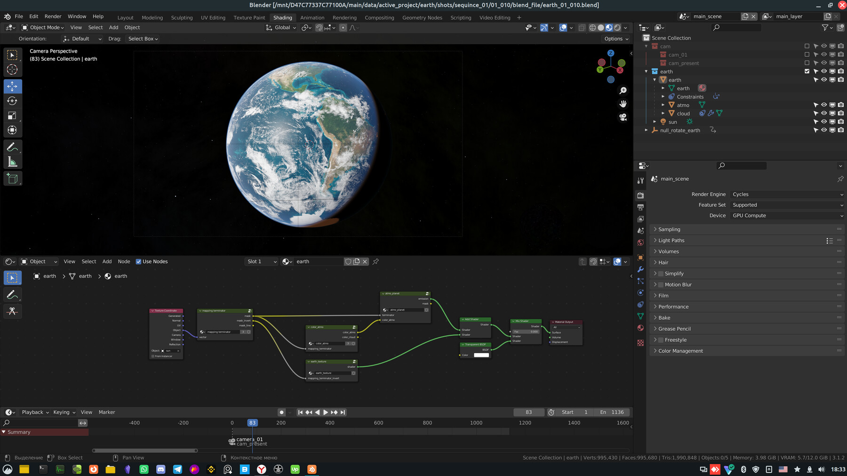The width and height of the screenshot is (847, 476).
Task: Switch to the Animation workspace tab
Action: (312, 17)
